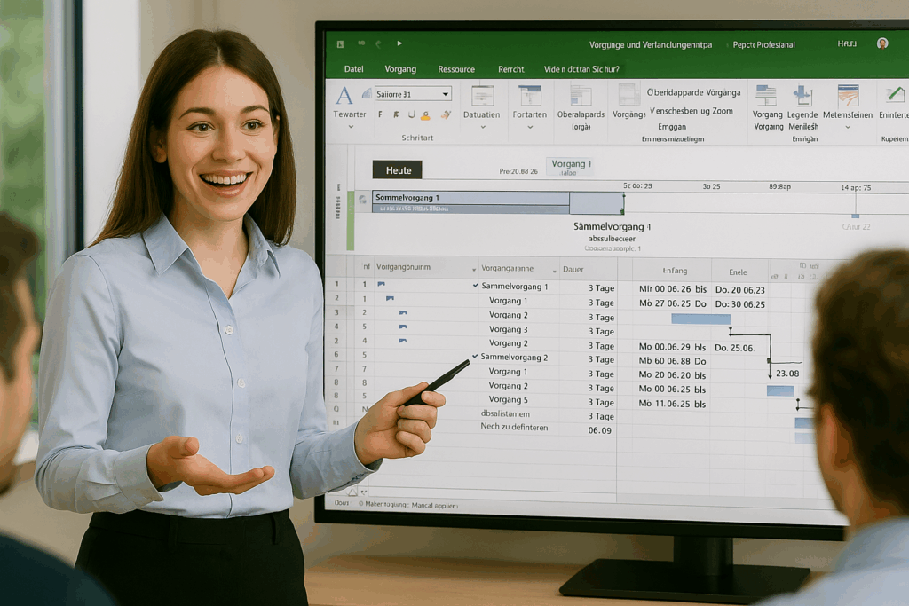
Task: Switch to the Ressource ribbon tab
Action: click(x=456, y=69)
